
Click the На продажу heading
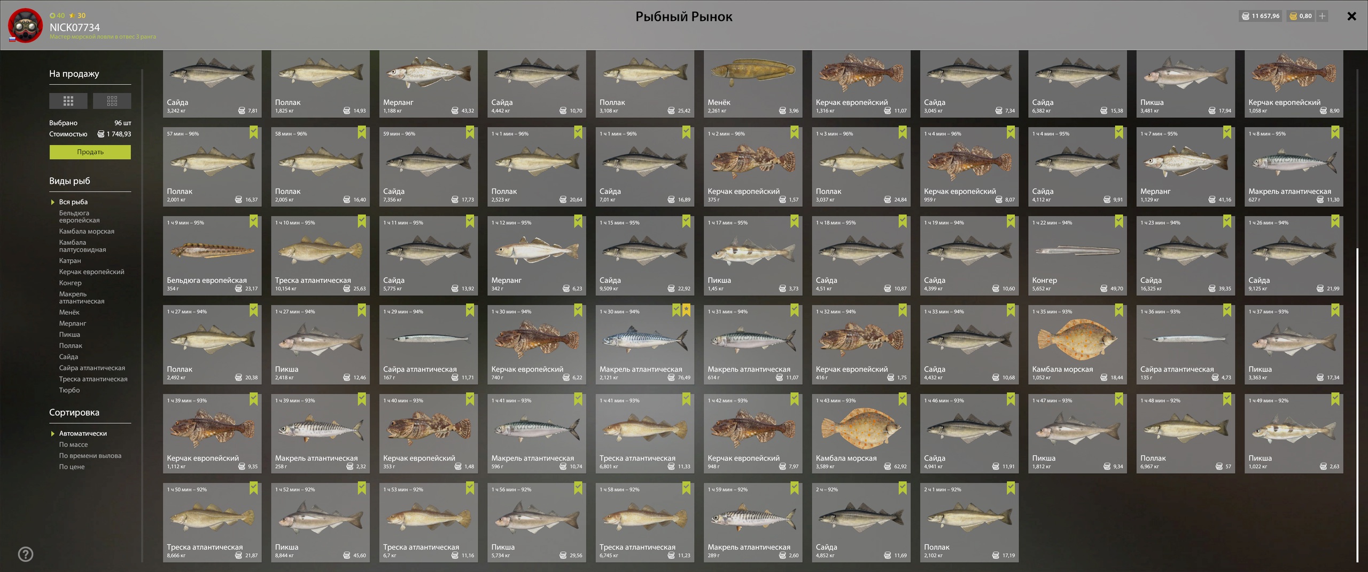pyautogui.click(x=74, y=74)
